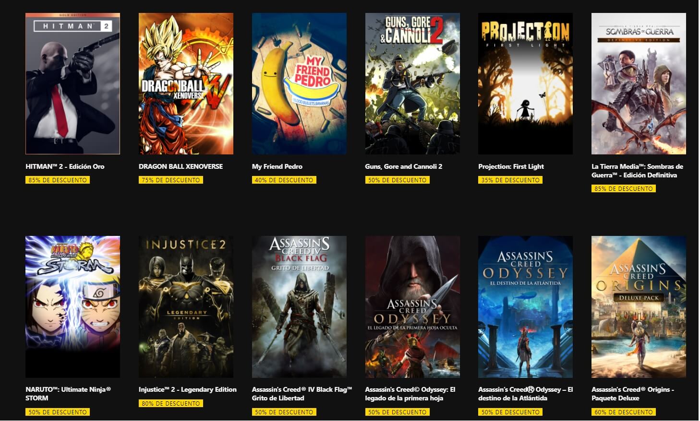Click the HITMAN 2 - Edición Oro title link

pyautogui.click(x=65, y=166)
